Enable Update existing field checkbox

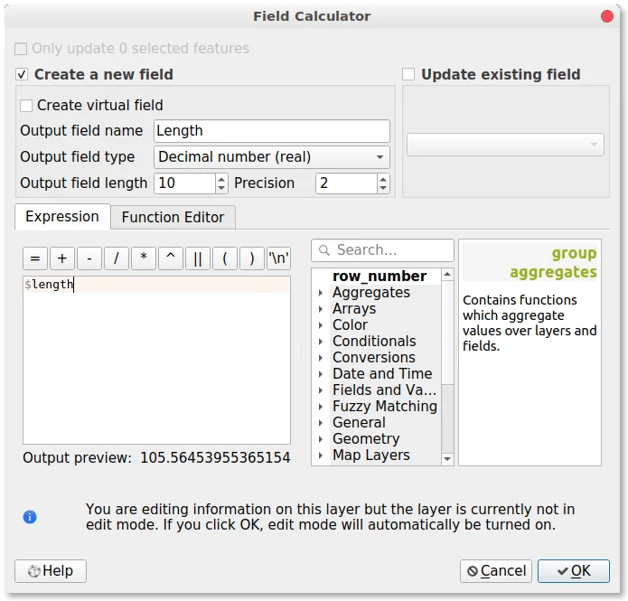coord(408,74)
